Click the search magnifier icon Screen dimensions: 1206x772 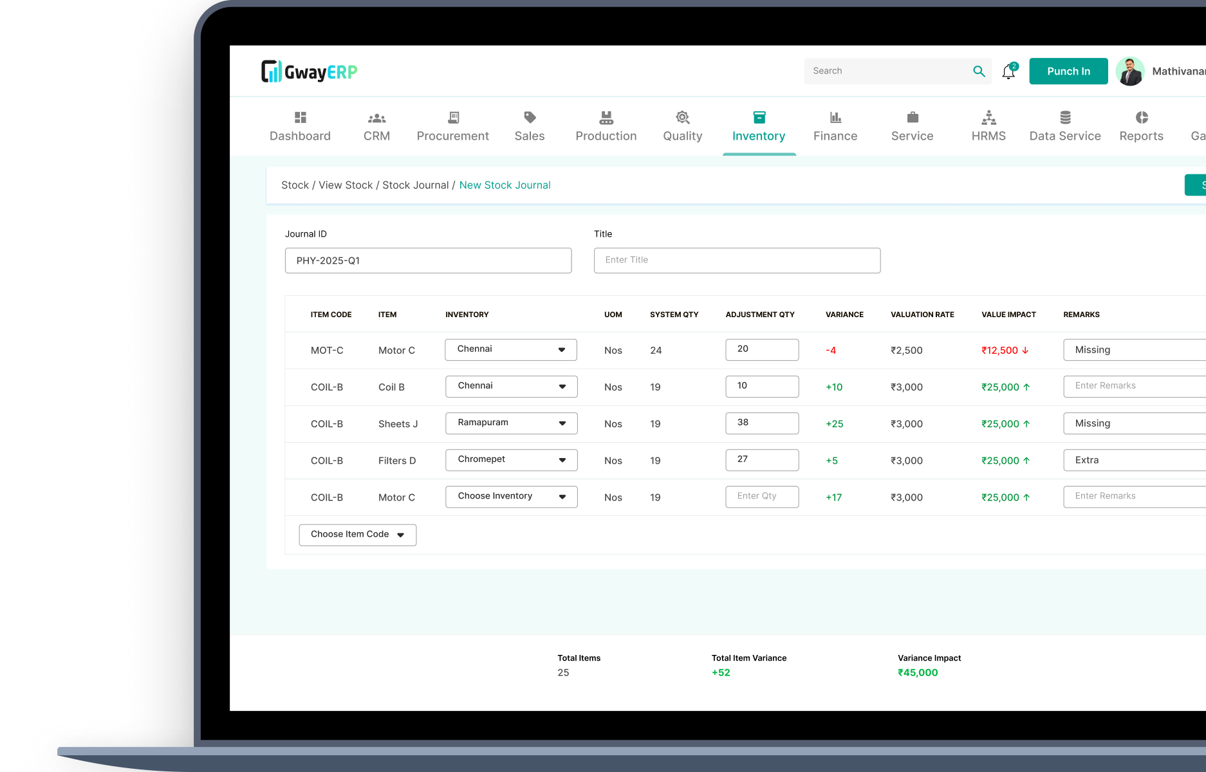[979, 71]
